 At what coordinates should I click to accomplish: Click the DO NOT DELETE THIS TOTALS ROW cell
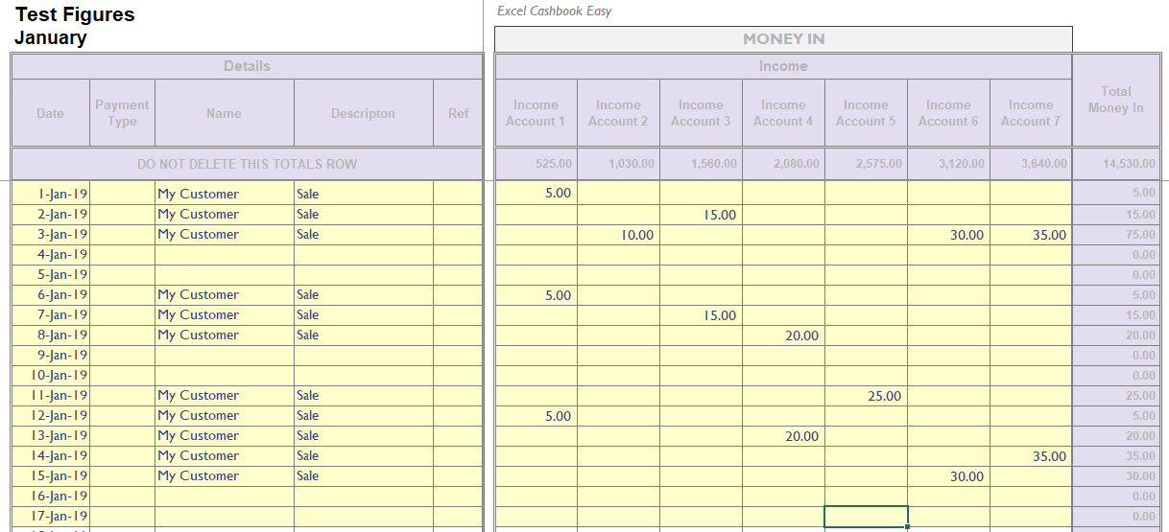point(247,164)
